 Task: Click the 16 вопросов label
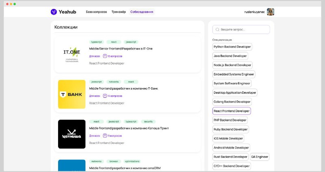115,56
